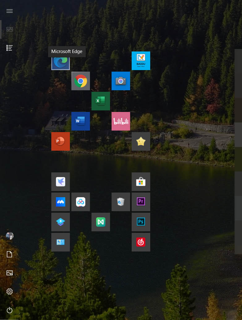Expand the Start hamburger menu
Screen dimensions: 242x320
pos(10,11)
